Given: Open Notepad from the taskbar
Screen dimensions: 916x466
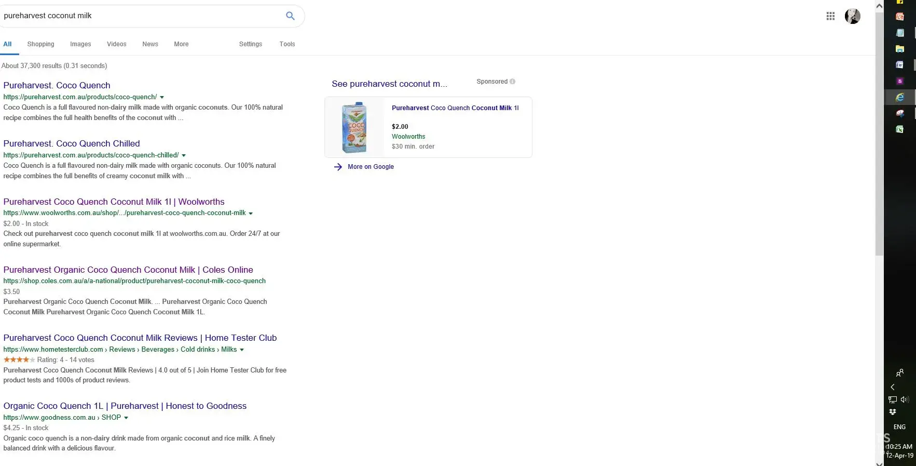Looking at the screenshot, I should point(900,33).
